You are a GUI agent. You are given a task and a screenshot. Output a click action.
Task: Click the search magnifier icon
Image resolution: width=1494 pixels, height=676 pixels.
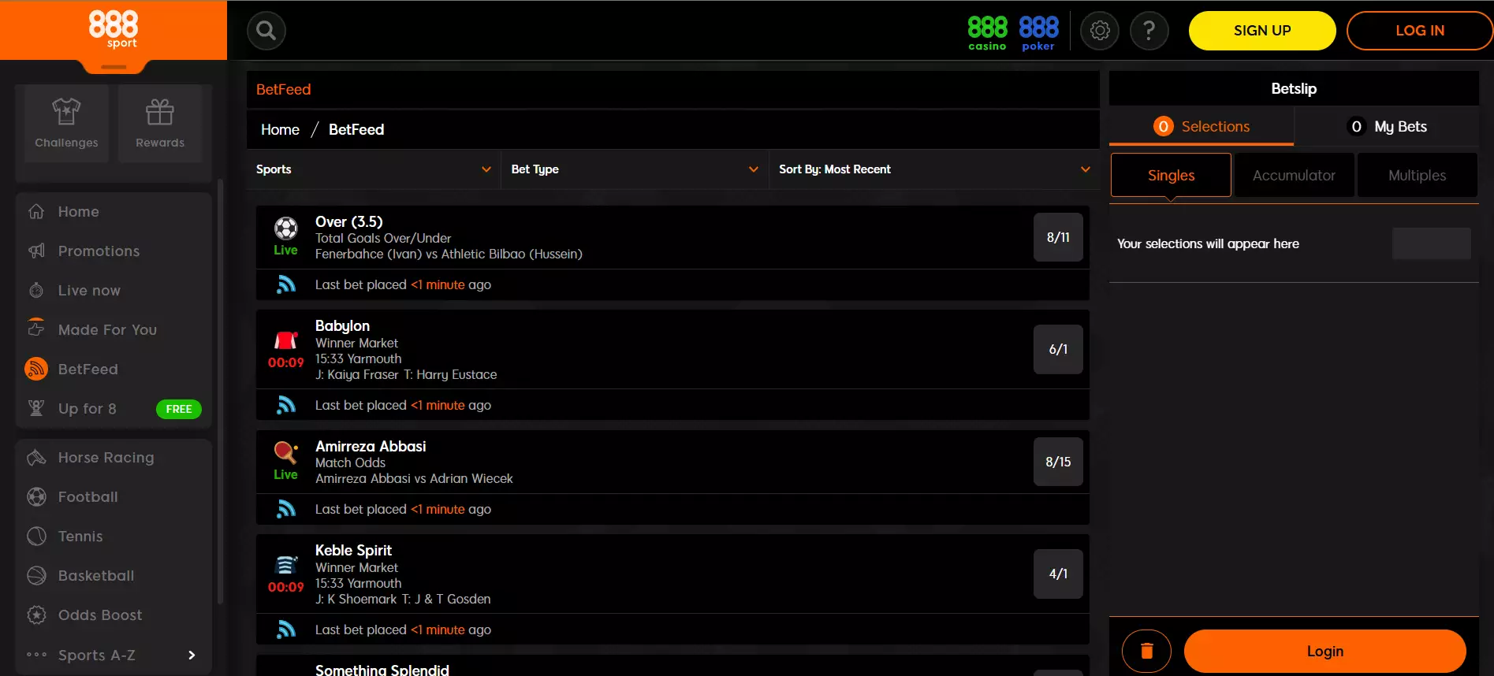tap(266, 31)
